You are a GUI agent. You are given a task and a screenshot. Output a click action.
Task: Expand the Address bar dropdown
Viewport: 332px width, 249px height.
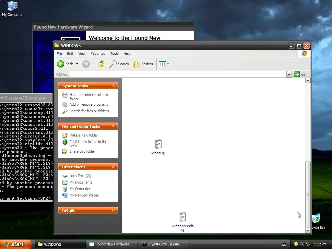point(289,74)
